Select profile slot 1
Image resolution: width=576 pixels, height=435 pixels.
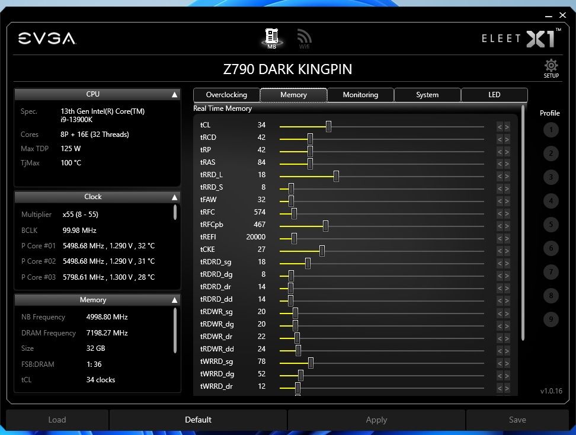pyautogui.click(x=551, y=130)
